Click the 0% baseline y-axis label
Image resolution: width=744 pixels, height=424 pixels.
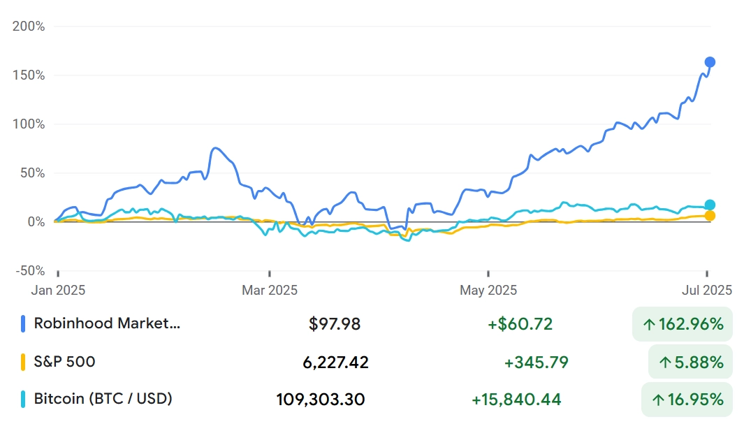(x=36, y=222)
